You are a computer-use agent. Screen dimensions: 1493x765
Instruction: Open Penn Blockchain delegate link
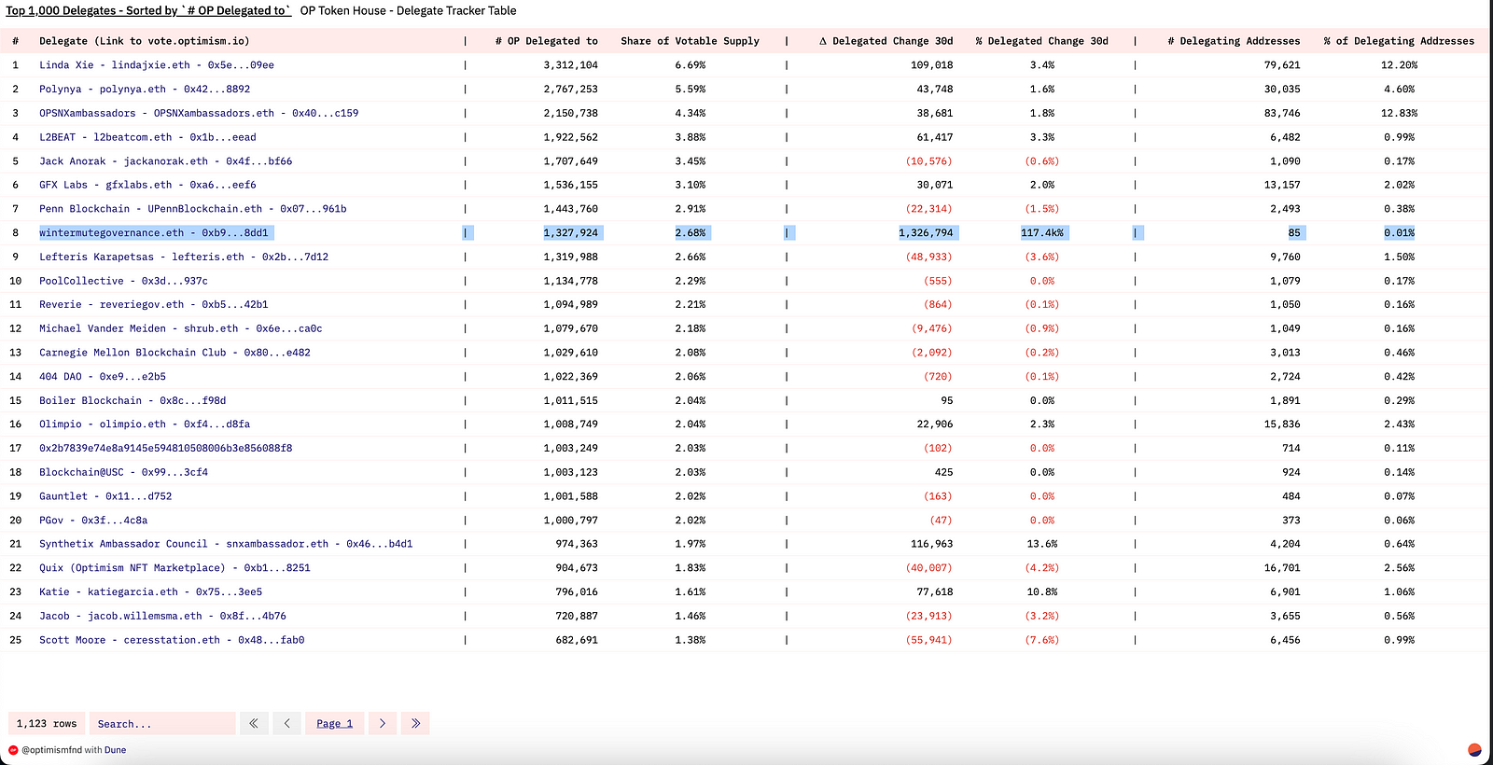(193, 209)
